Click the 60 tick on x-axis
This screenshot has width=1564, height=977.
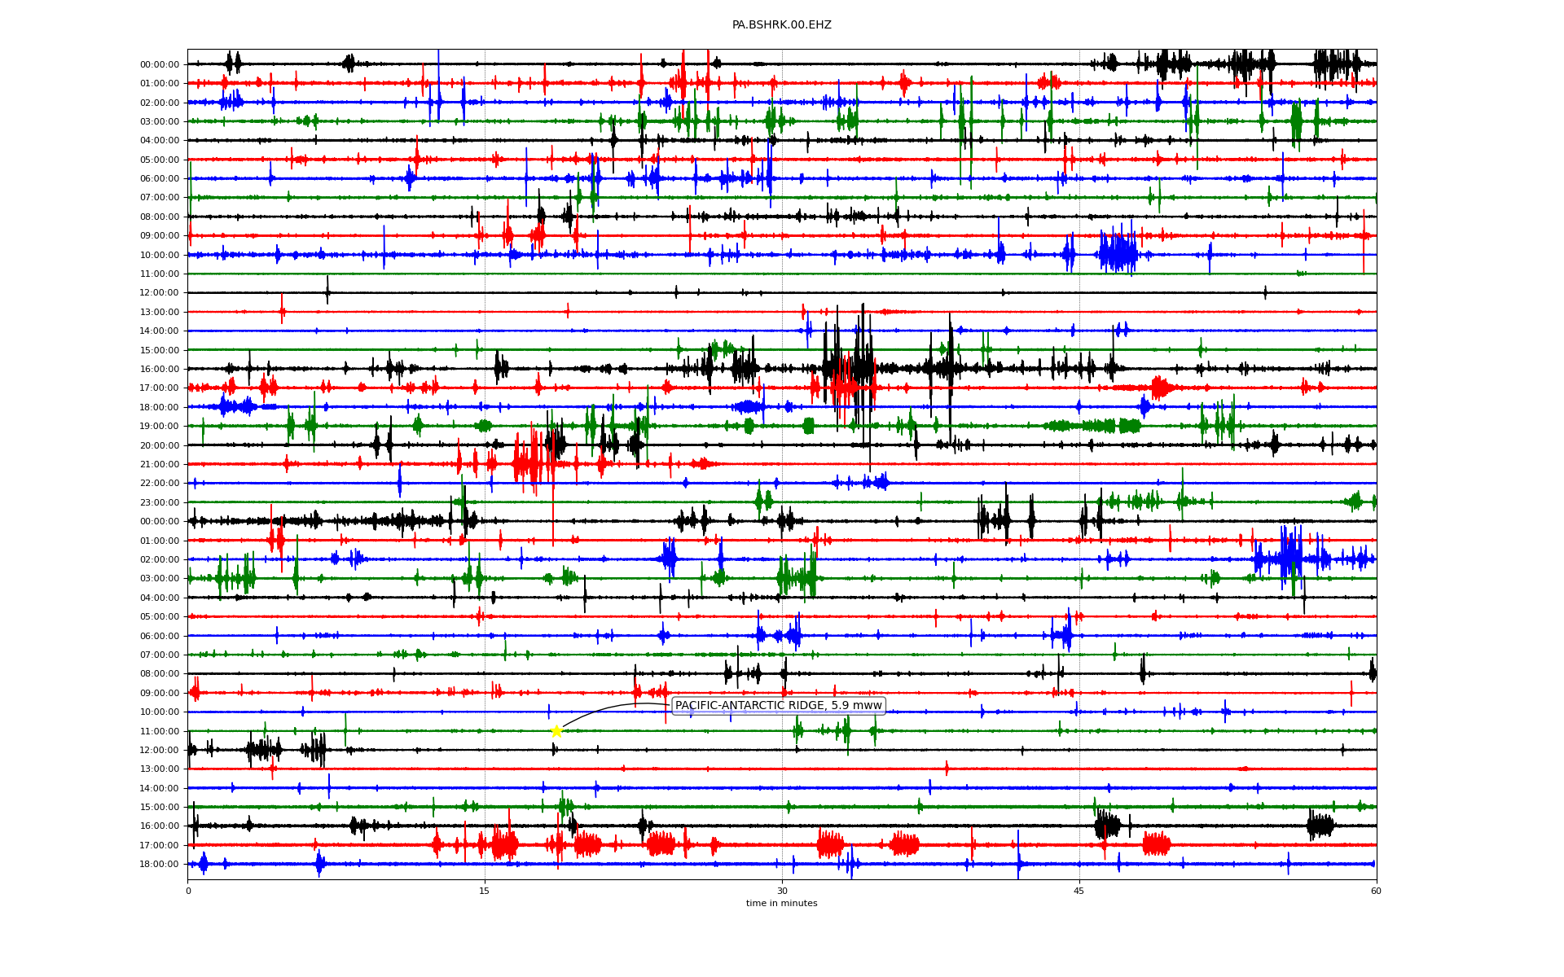[1376, 891]
